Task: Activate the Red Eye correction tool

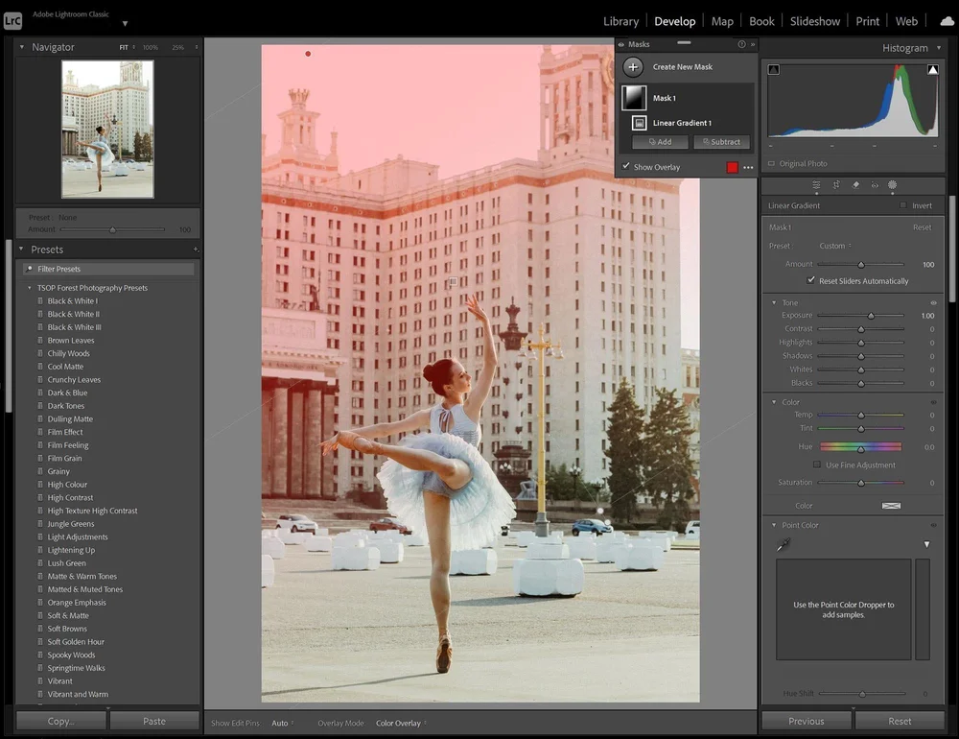Action: 874,184
